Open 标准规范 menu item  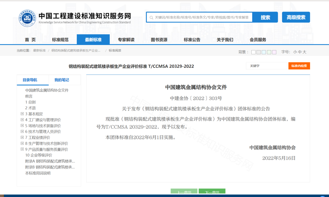tap(60, 40)
